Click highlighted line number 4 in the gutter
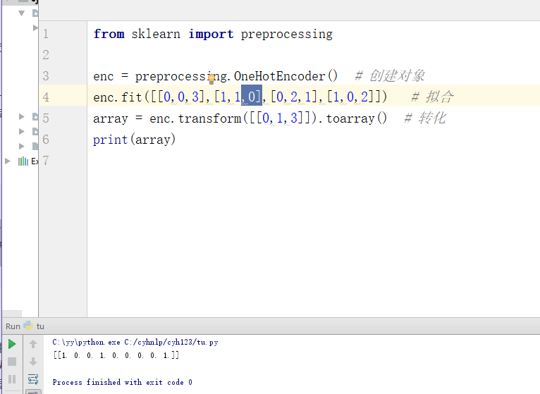 (46, 97)
